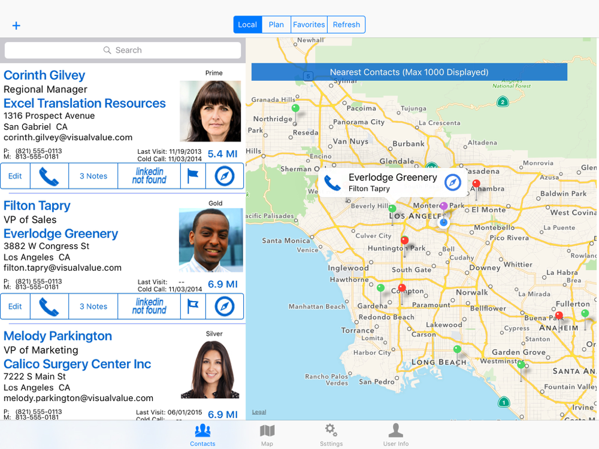
Task: Tap the address 1316 Prospect Avenue
Action: click(x=49, y=116)
